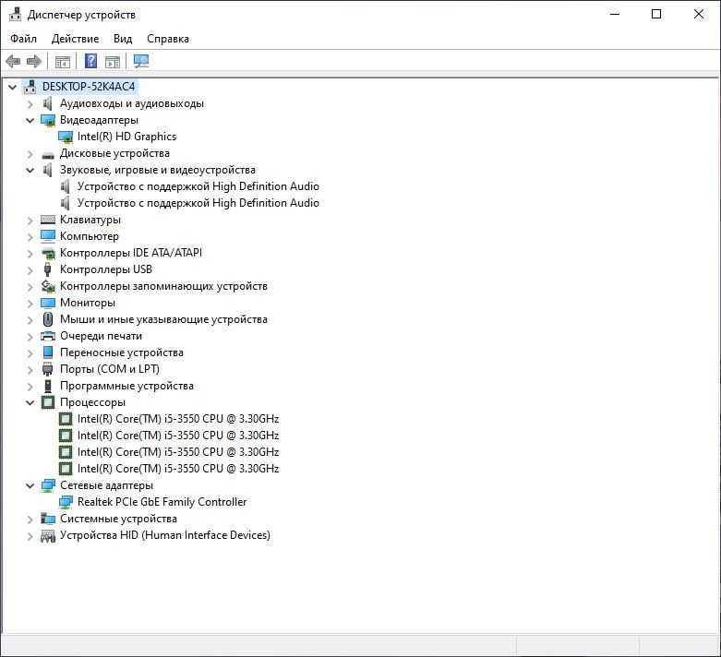Collapse the Сетевые адаптеры category

pyautogui.click(x=30, y=485)
